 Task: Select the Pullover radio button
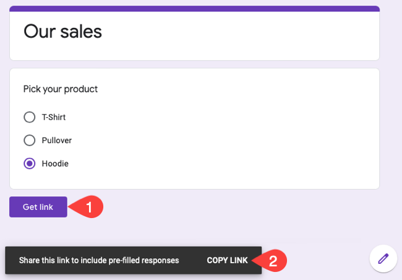[29, 141]
